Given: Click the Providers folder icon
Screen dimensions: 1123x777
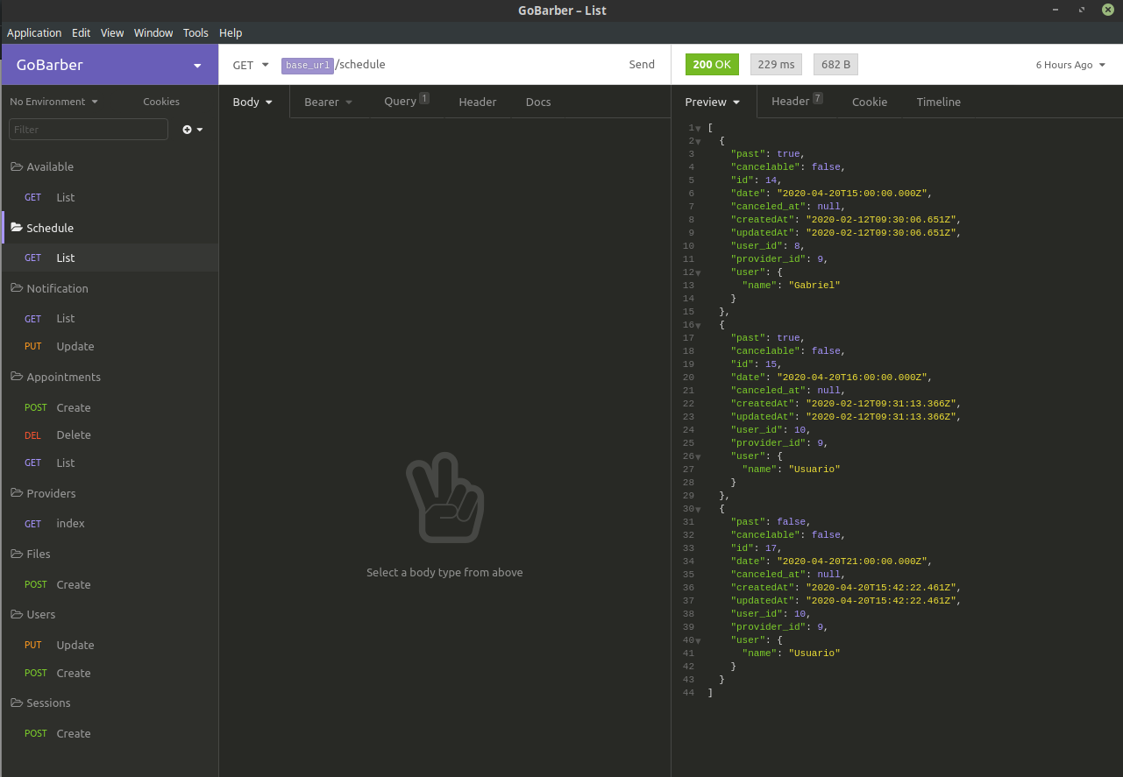Looking at the screenshot, I should [x=17, y=493].
